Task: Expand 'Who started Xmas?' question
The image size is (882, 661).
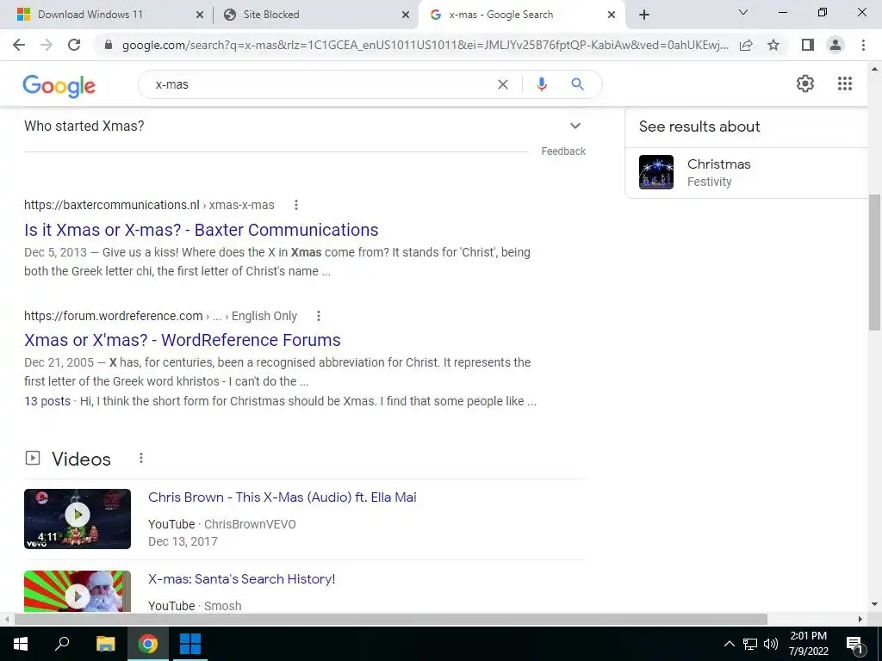Action: click(x=304, y=126)
